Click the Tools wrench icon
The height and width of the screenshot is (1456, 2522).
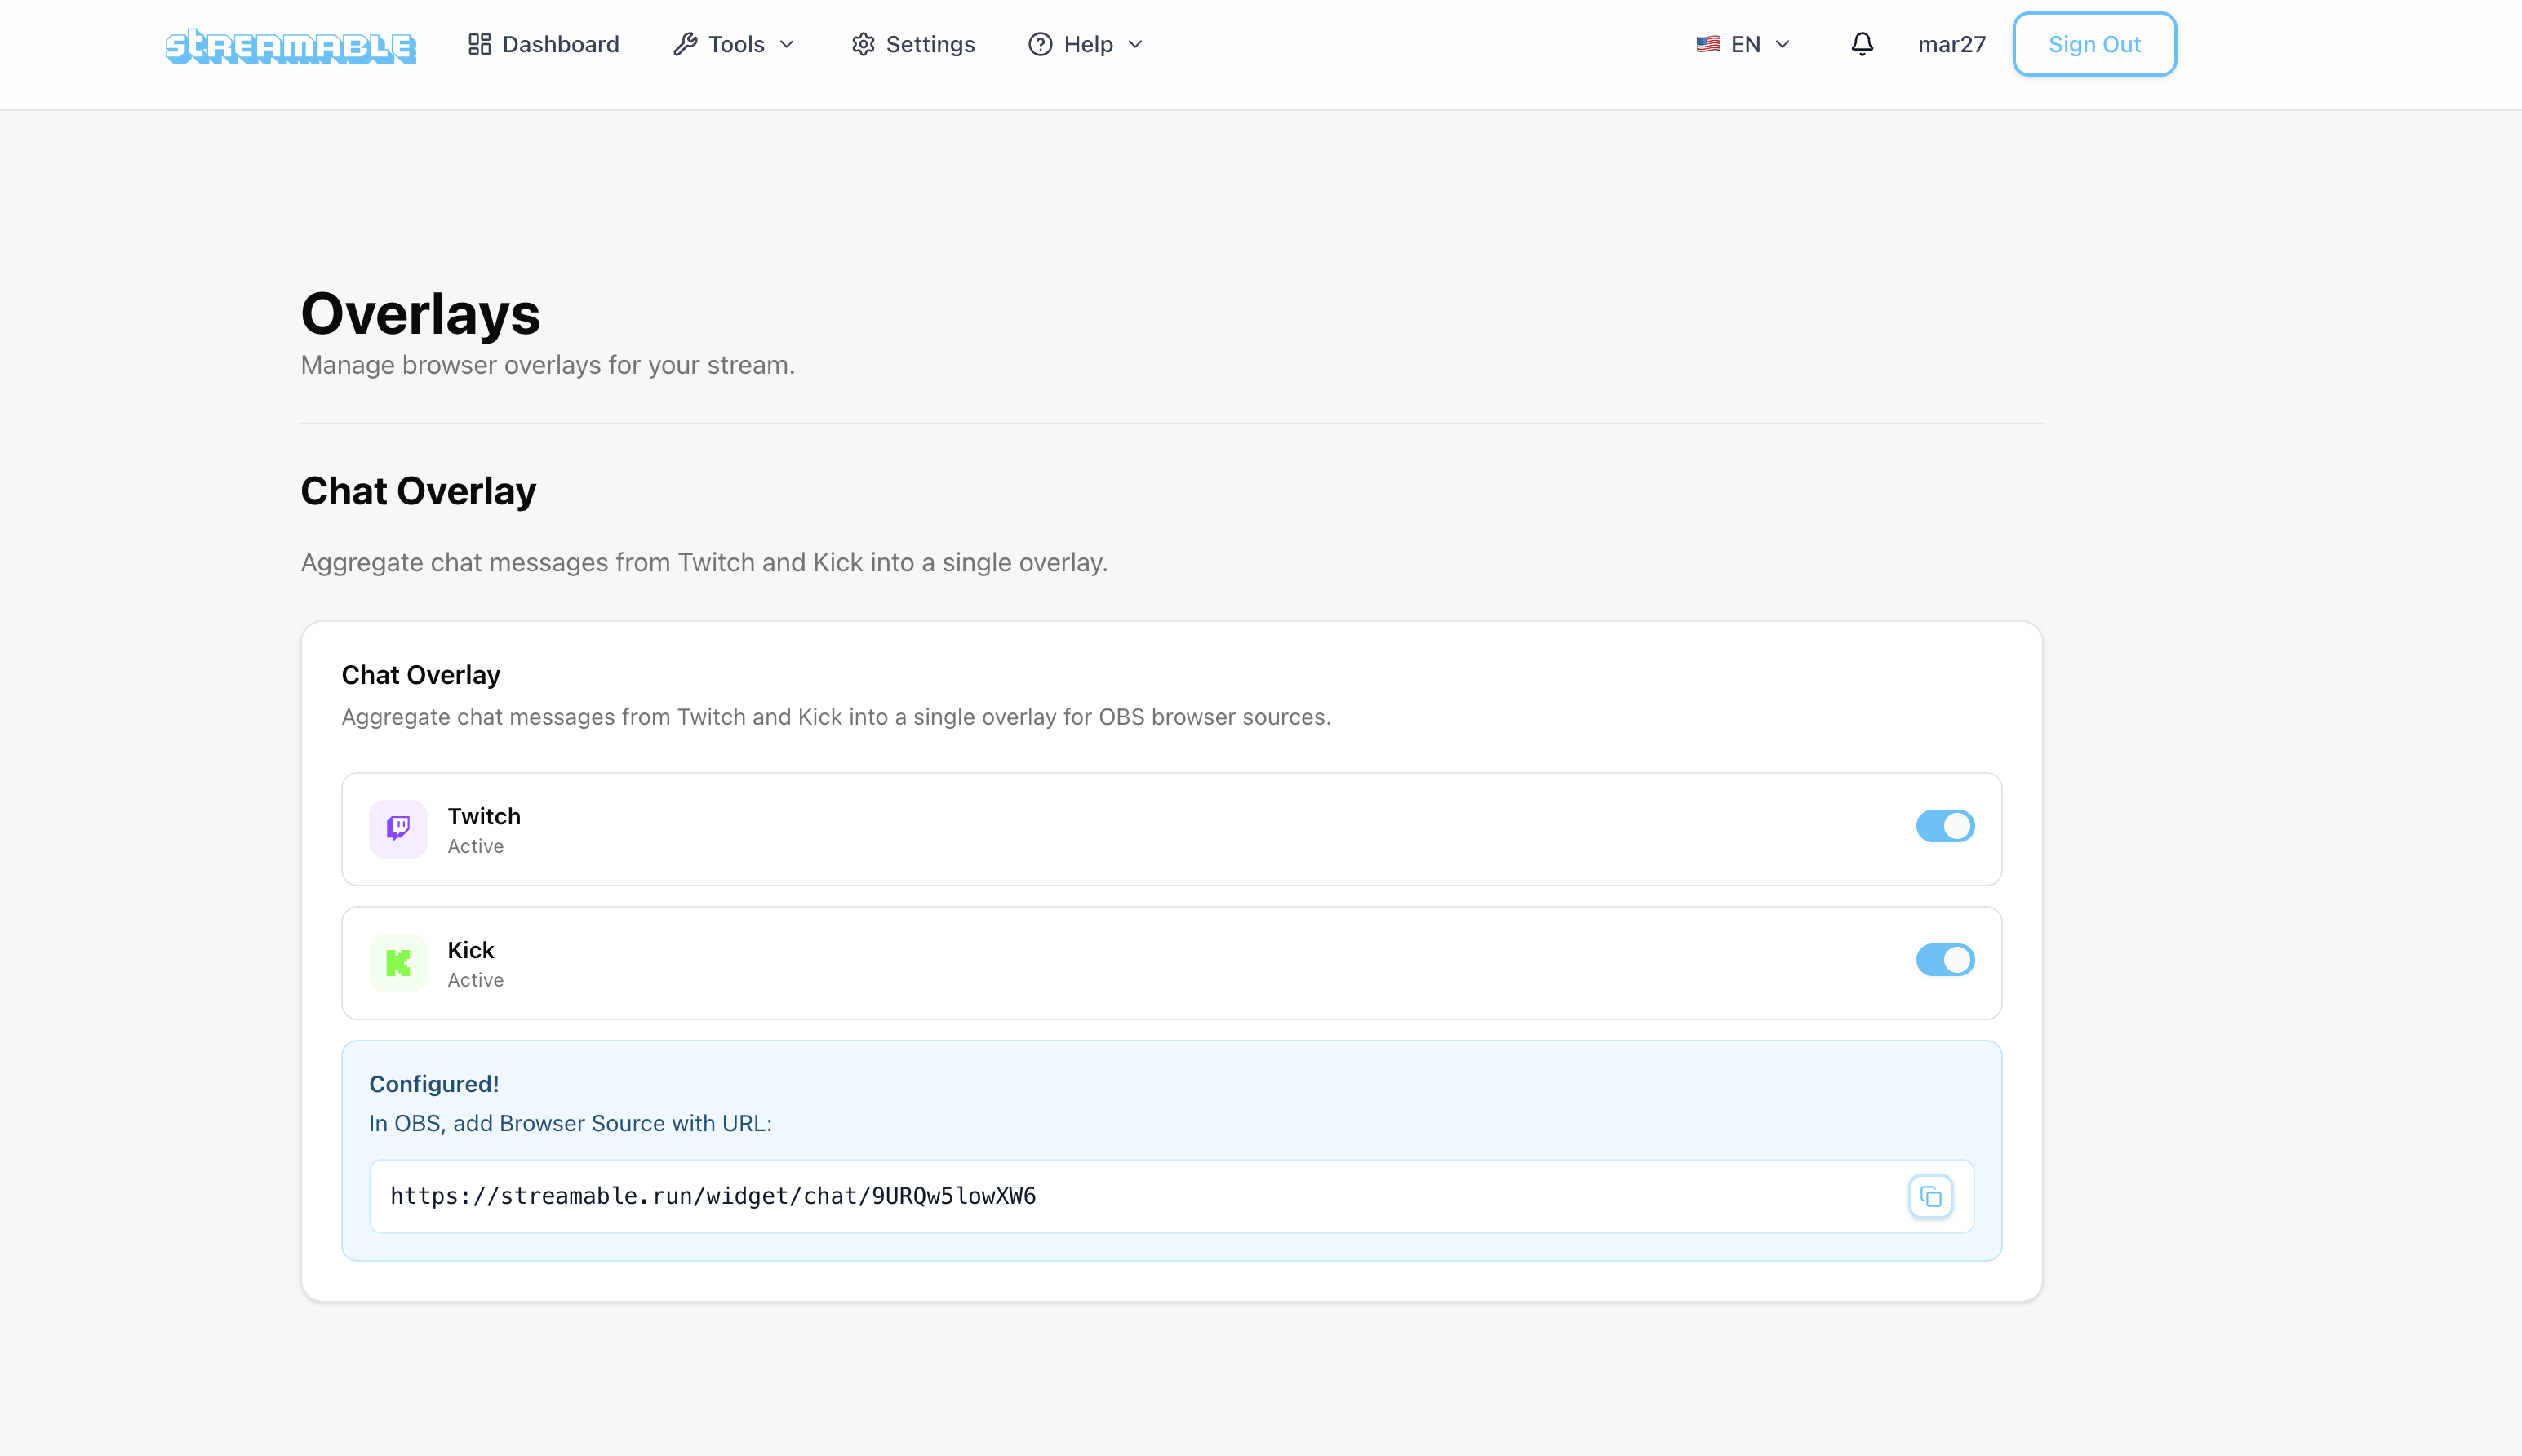pos(685,44)
